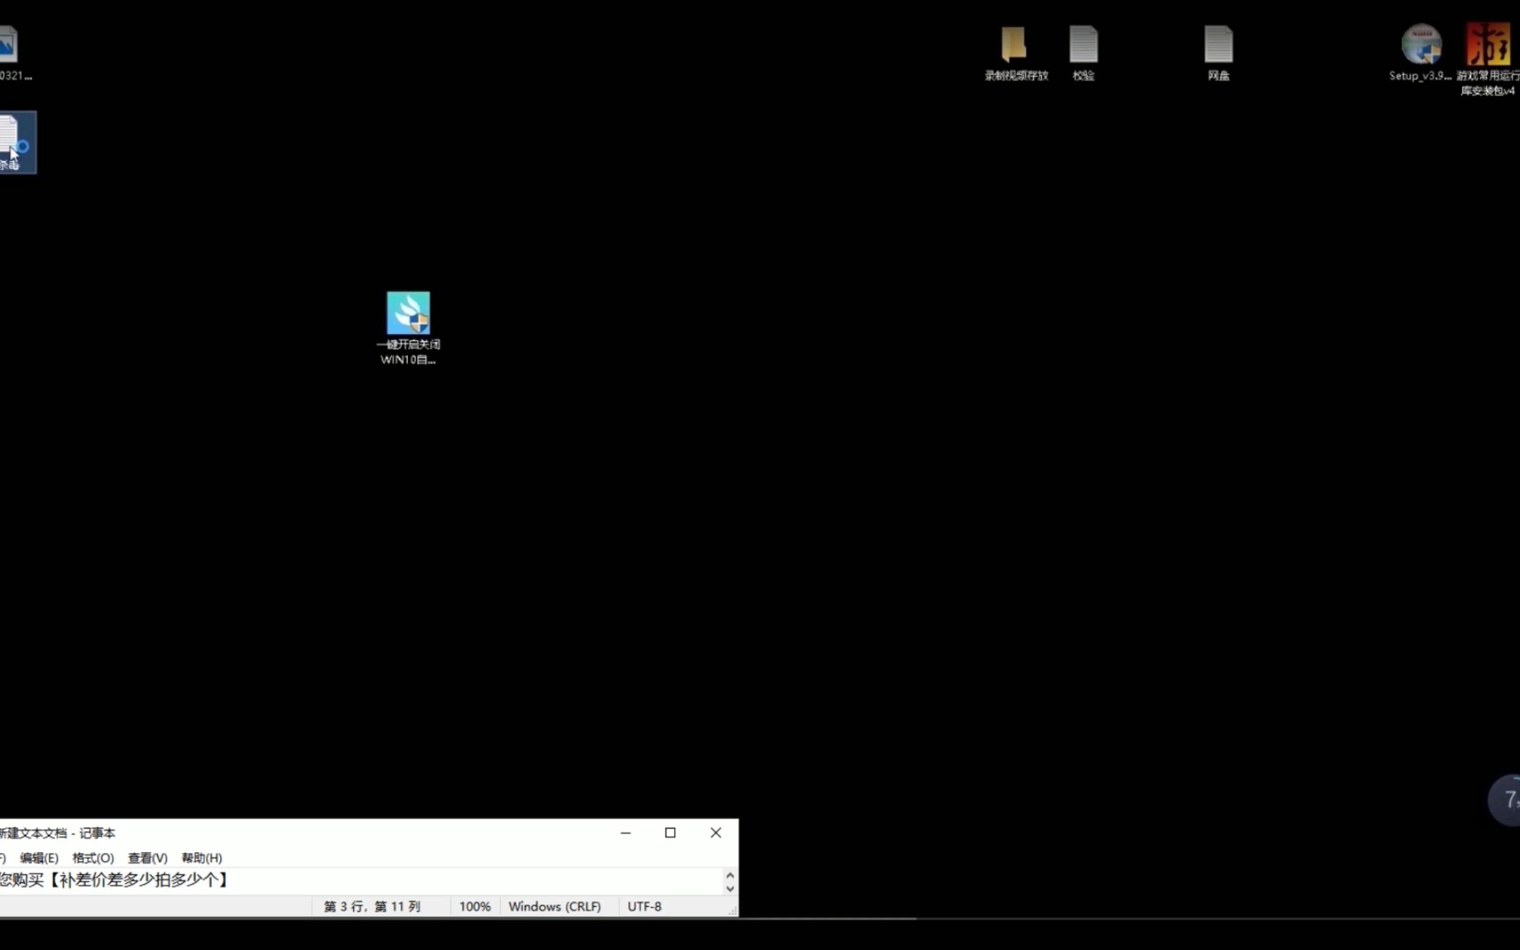
Task: Open the 查看(V) menu in Notepad
Action: (148, 858)
